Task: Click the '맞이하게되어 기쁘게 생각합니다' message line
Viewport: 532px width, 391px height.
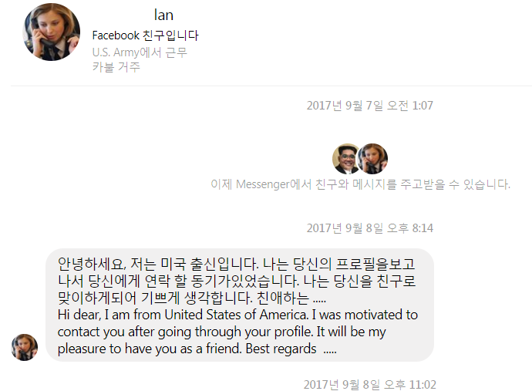Action: coord(192,298)
